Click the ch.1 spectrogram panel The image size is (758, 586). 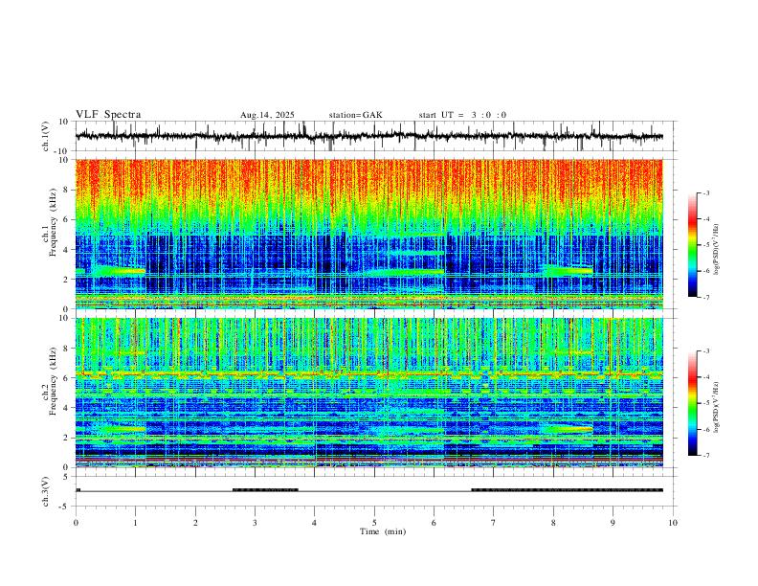click(x=368, y=234)
